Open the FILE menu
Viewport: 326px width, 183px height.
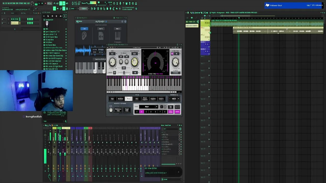(x=4, y=3)
